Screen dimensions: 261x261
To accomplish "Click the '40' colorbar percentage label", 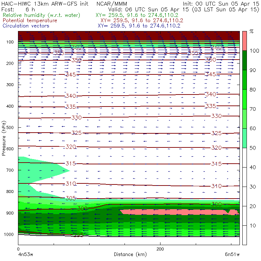I will pos(253,167).
